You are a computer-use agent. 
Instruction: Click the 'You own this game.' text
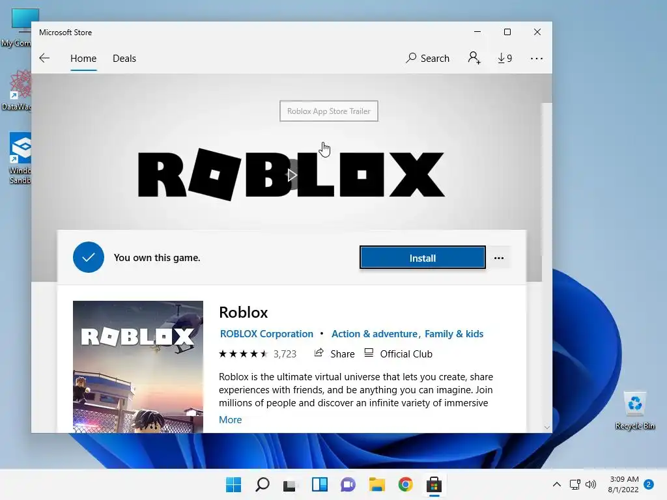point(157,258)
